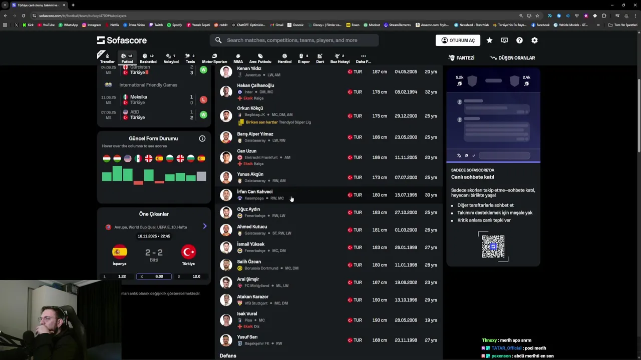Image resolution: width=641 pixels, height=360 pixels.
Task: Switch to MMA sport tab
Action: click(238, 58)
